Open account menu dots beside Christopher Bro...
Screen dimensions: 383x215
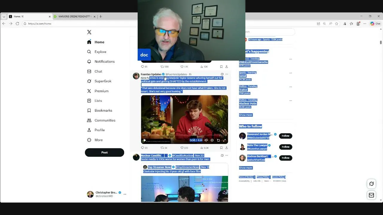pos(125,194)
